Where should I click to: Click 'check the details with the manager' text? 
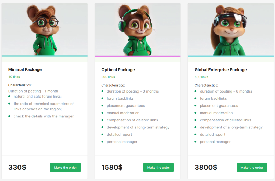click(x=44, y=116)
